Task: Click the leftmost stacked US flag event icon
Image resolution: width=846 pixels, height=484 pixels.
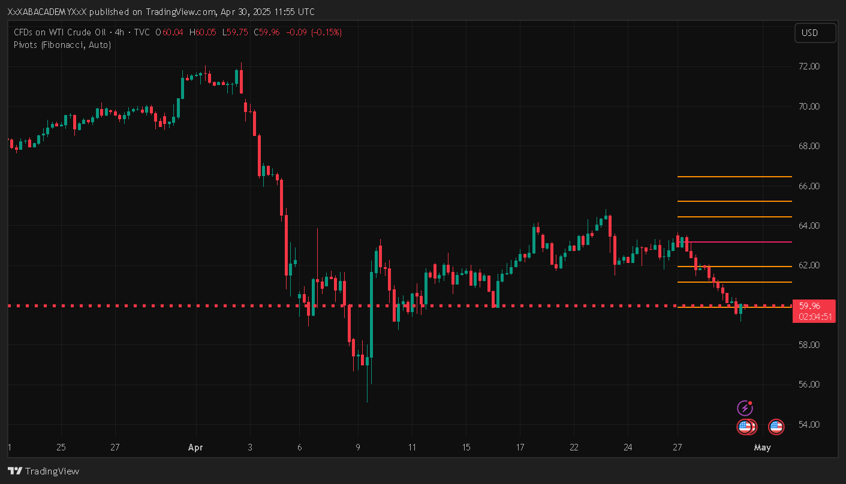Action: pos(744,427)
